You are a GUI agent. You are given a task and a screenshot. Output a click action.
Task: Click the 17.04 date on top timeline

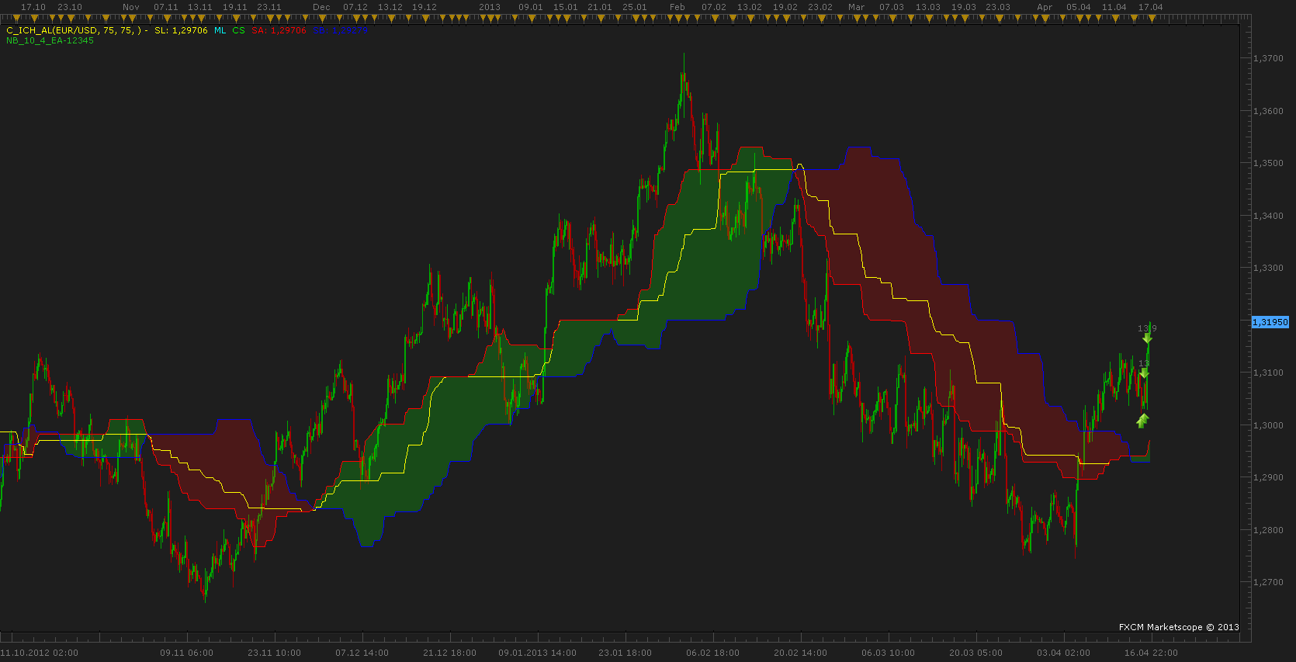click(x=1151, y=7)
